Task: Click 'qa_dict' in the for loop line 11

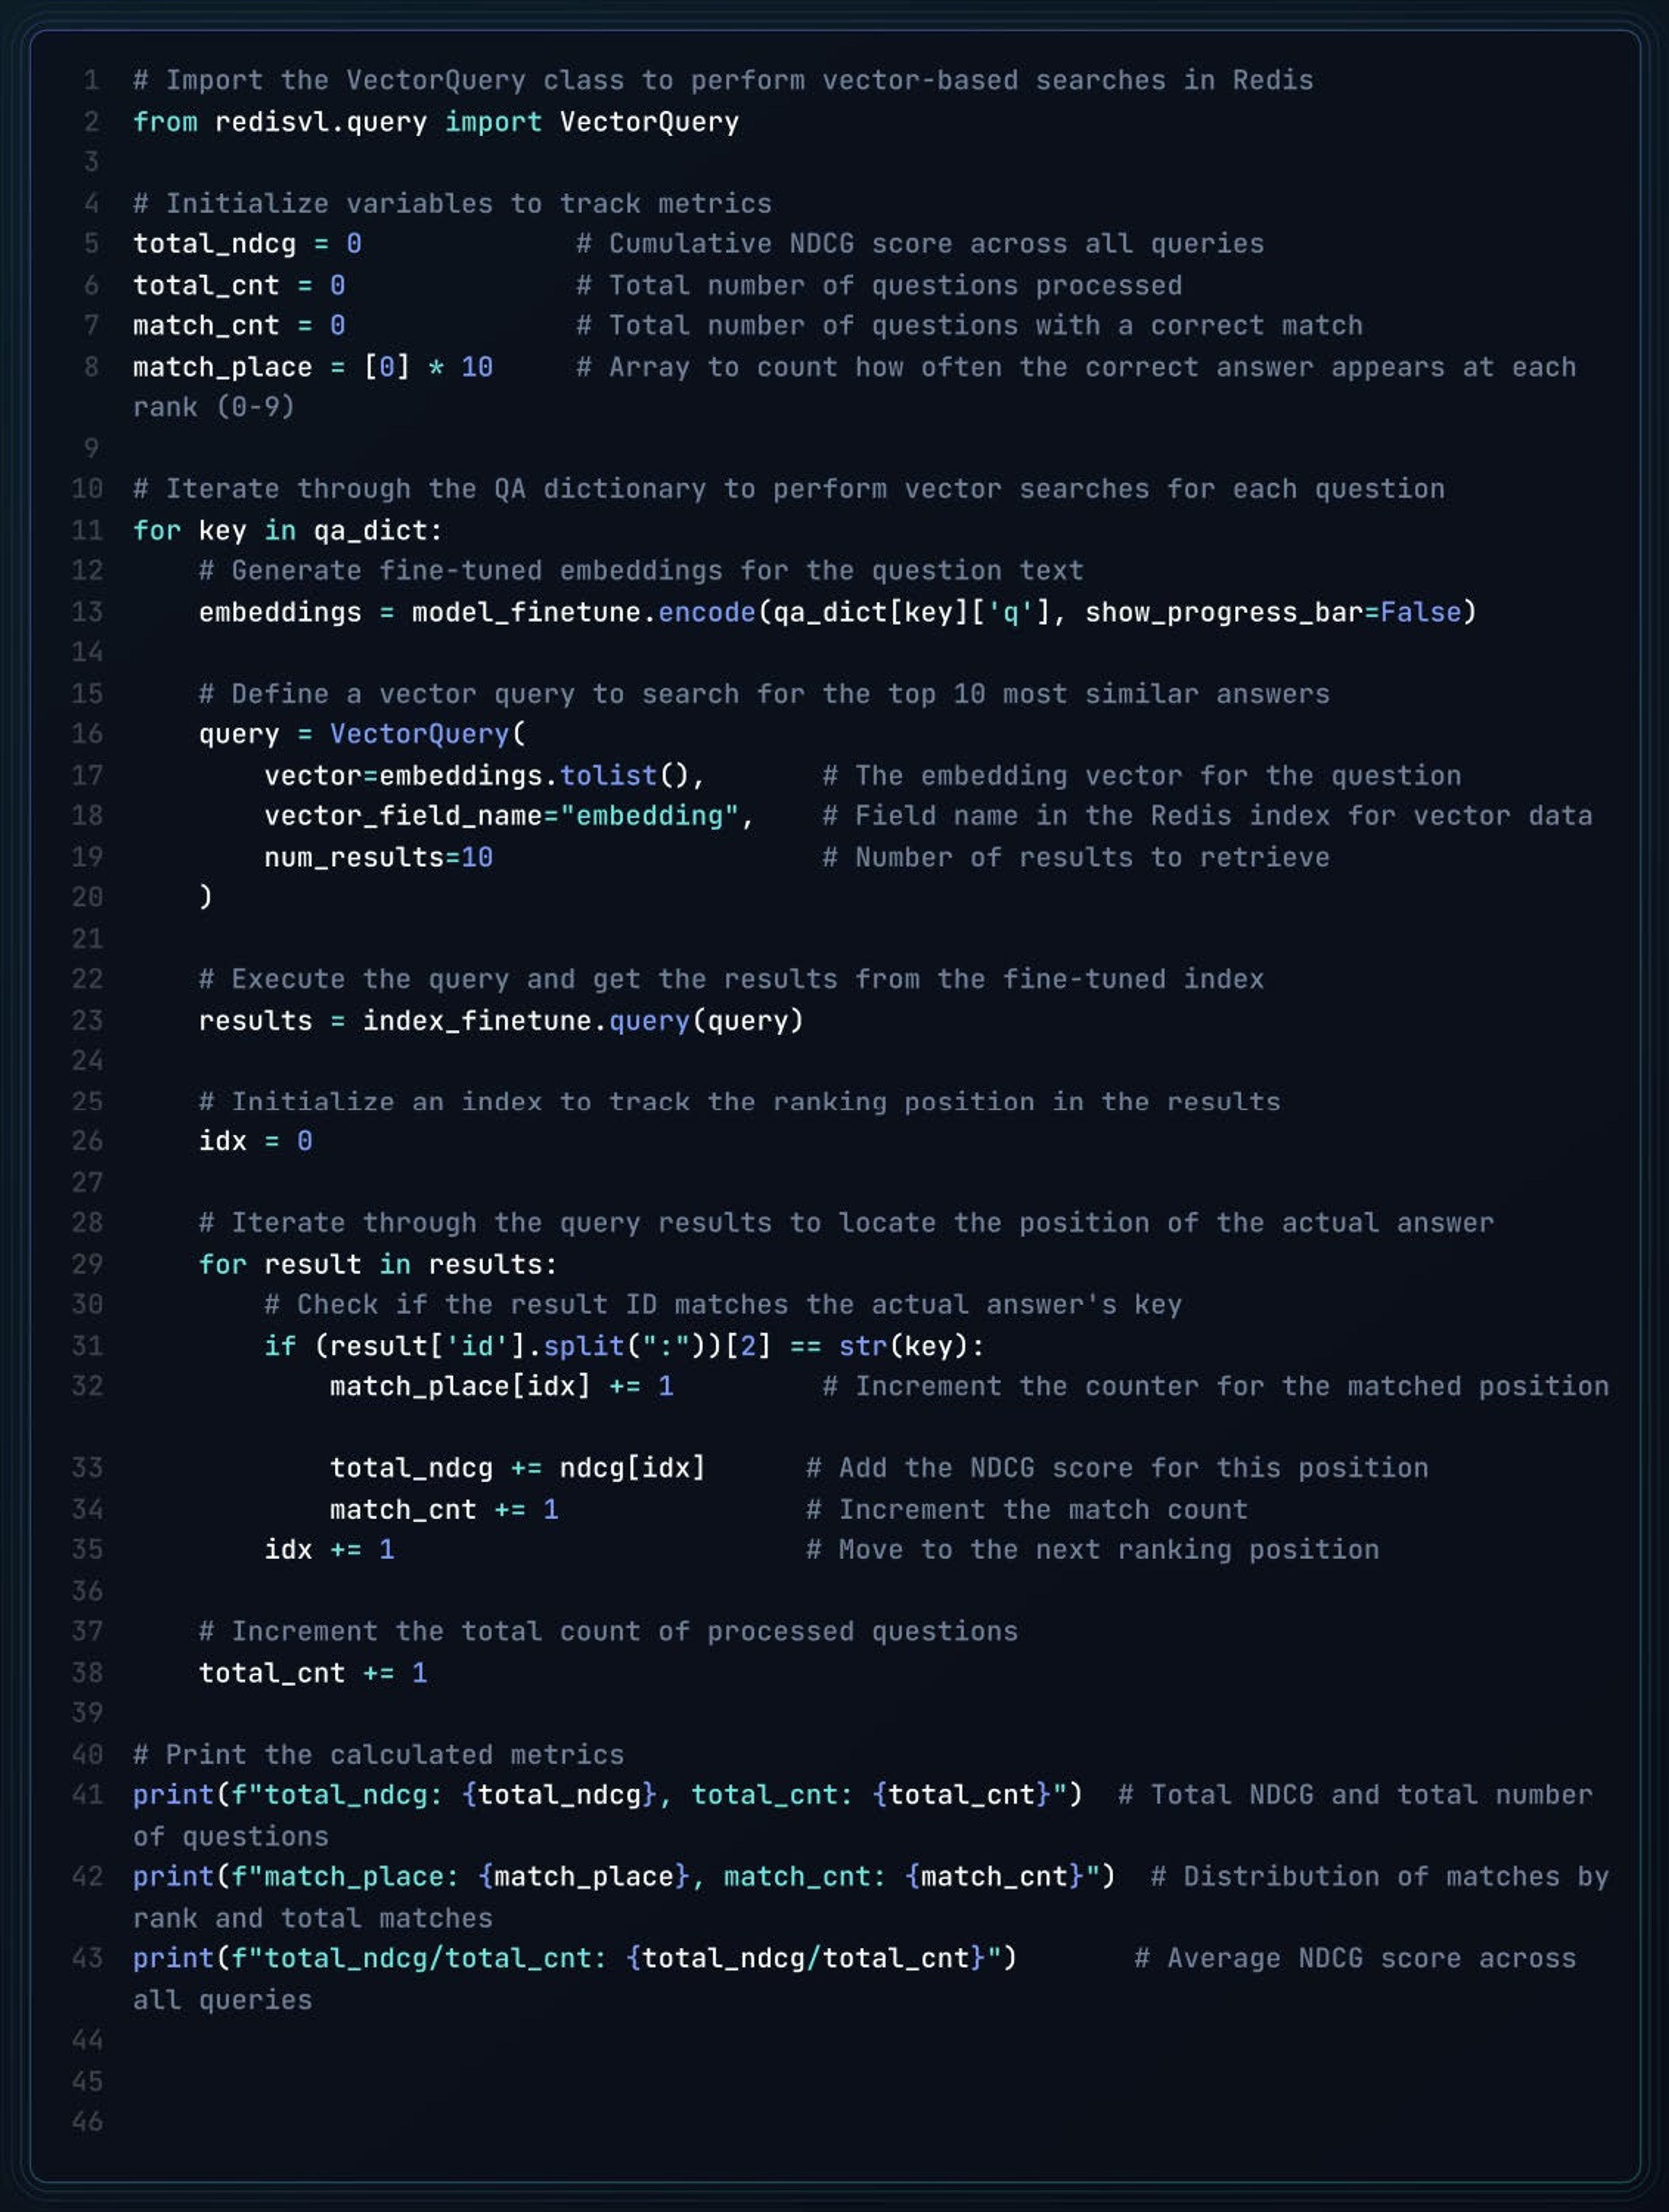Action: [x=370, y=530]
